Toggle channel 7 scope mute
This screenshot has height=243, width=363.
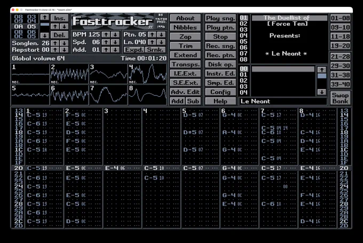[x=108, y=95]
